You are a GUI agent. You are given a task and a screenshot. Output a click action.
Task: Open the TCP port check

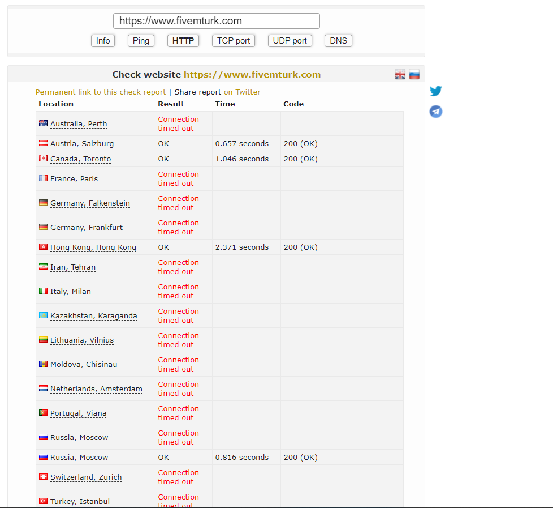[234, 41]
